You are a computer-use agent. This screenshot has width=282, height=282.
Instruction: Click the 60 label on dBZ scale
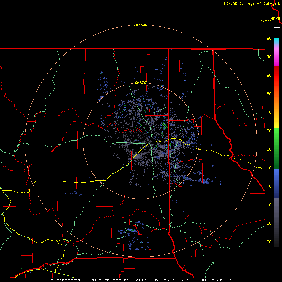269,75
